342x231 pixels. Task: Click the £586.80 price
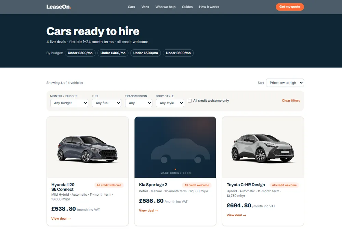click(x=151, y=201)
